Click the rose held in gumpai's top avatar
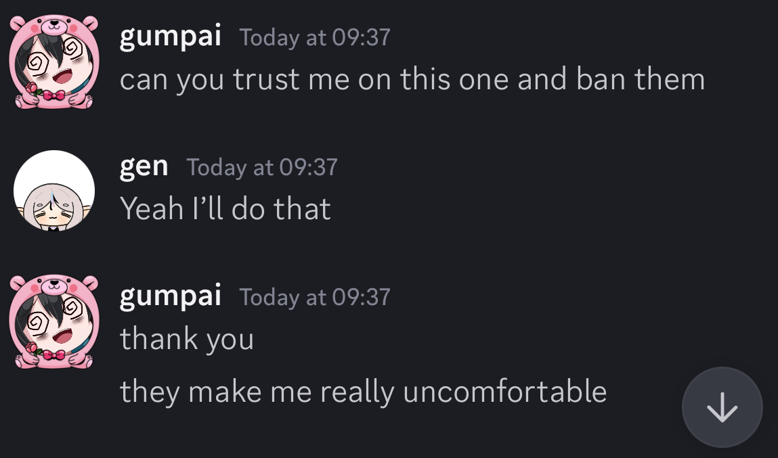 click(x=32, y=90)
